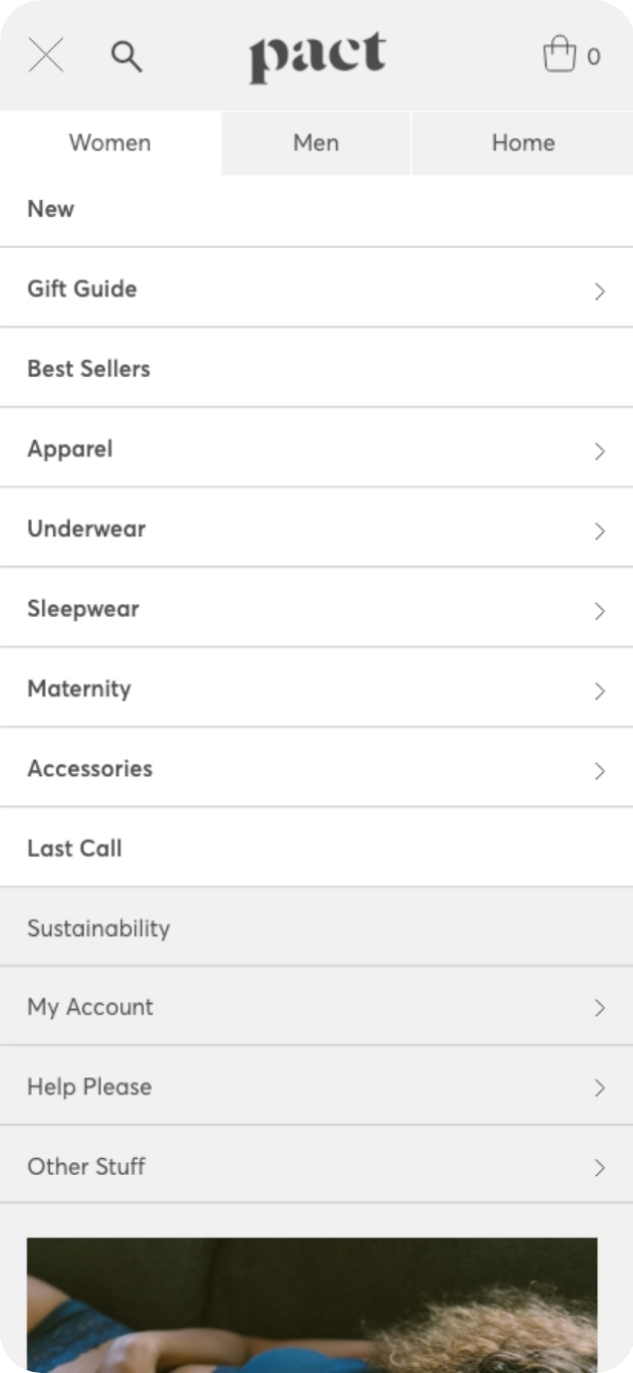
Task: Expand the Help Please section arrow
Action: (599, 1087)
